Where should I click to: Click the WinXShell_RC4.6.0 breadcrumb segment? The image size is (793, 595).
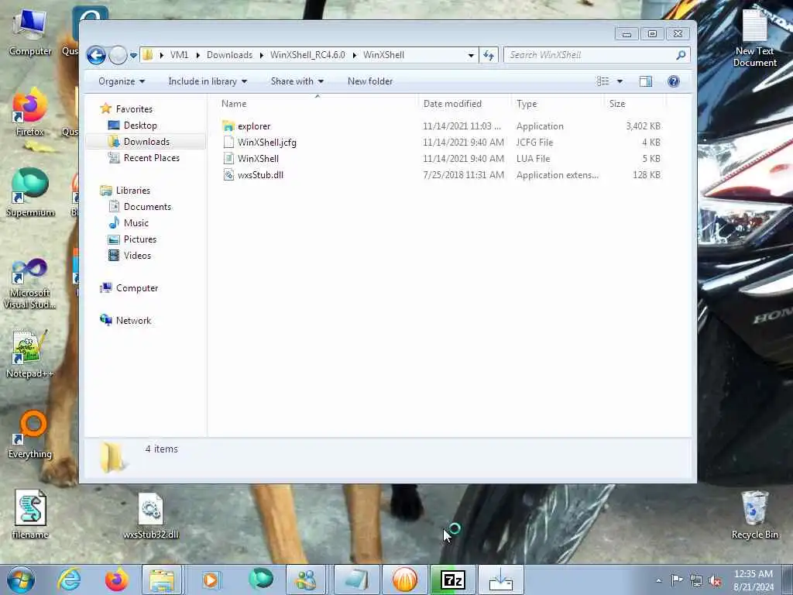tap(307, 55)
